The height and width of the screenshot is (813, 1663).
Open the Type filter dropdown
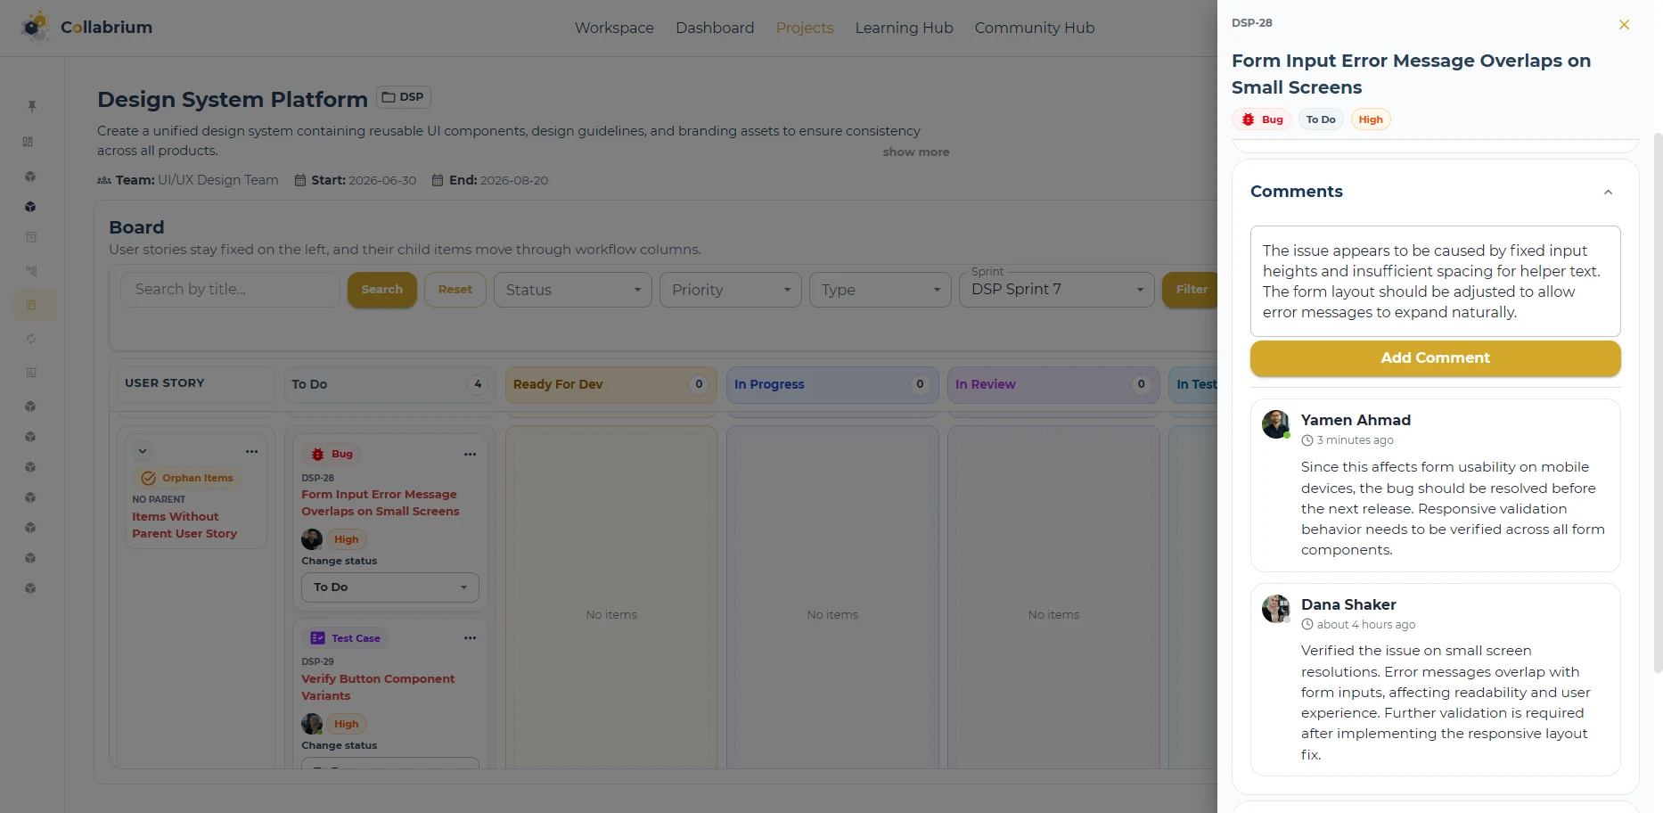[881, 290]
